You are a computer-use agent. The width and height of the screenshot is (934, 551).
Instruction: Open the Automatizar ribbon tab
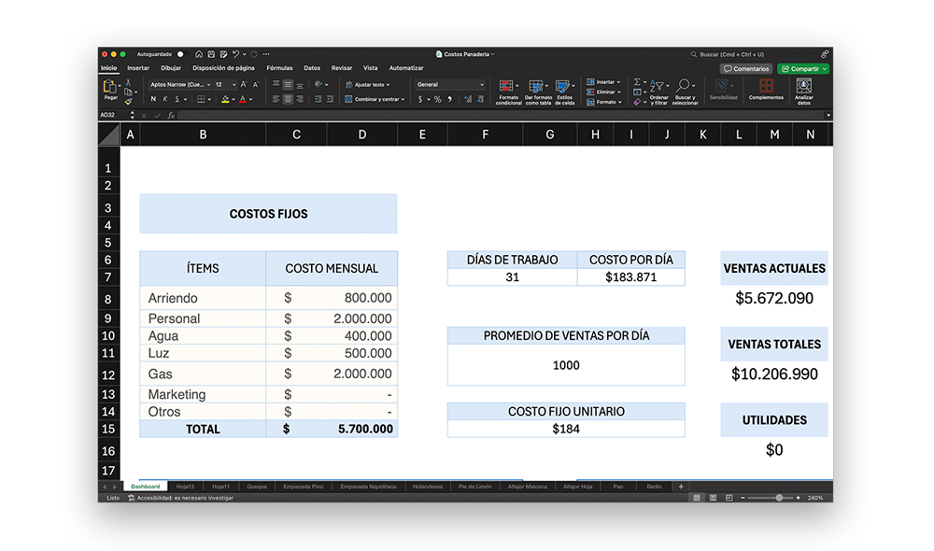[406, 68]
